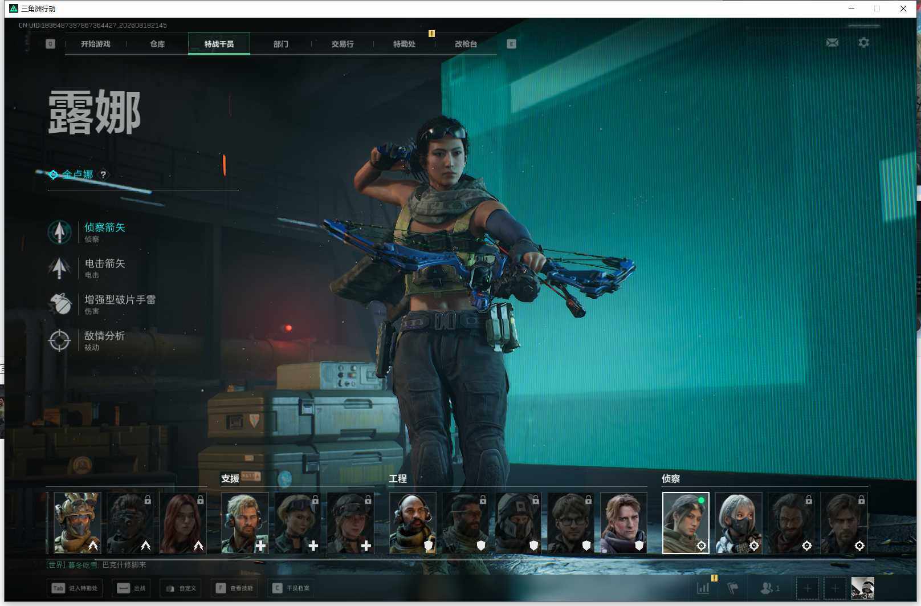This screenshot has height=606, width=921.
Task: Select the tan-helmet assault operator portrait
Action: (77, 523)
